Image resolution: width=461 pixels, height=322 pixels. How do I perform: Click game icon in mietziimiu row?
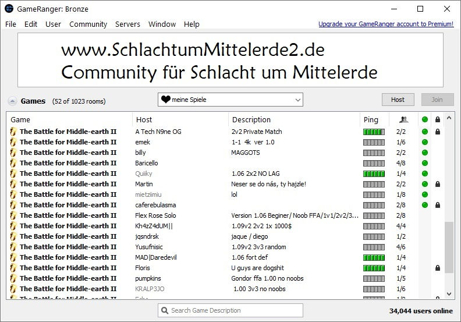click(13, 194)
